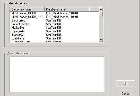Select the Marketing dictionary

18,28
